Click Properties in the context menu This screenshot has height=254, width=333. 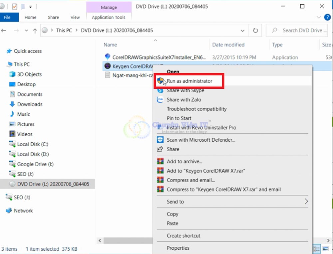pos(178,248)
